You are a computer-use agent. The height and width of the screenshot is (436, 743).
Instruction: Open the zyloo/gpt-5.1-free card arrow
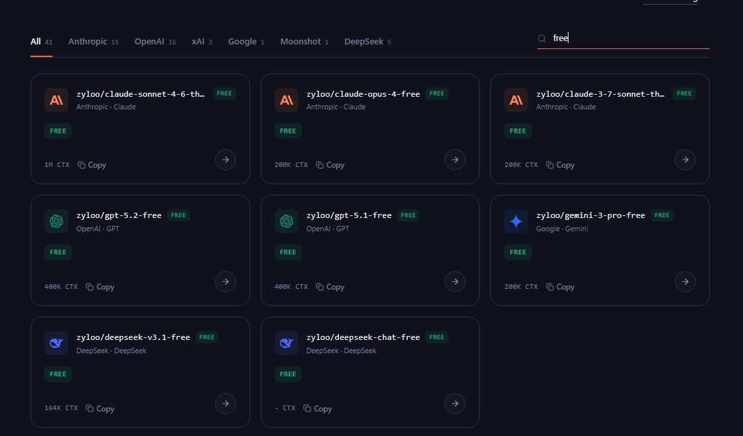point(455,282)
